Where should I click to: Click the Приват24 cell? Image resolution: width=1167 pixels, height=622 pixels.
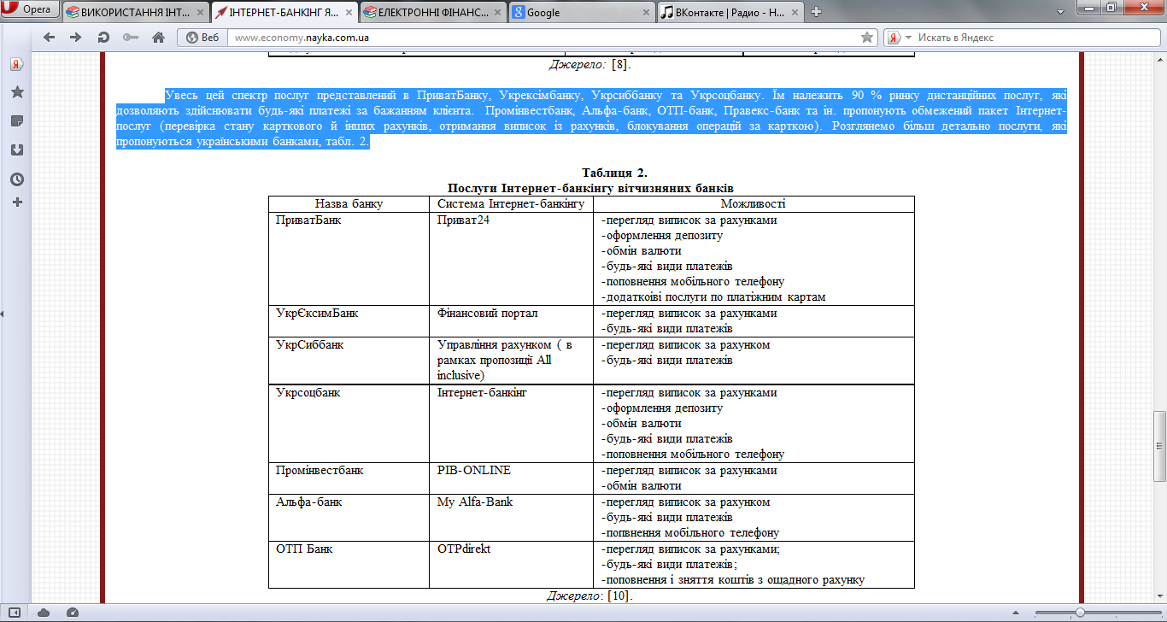511,259
